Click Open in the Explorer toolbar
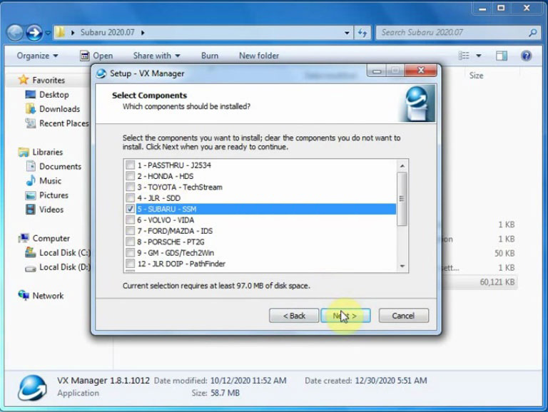 [96, 56]
